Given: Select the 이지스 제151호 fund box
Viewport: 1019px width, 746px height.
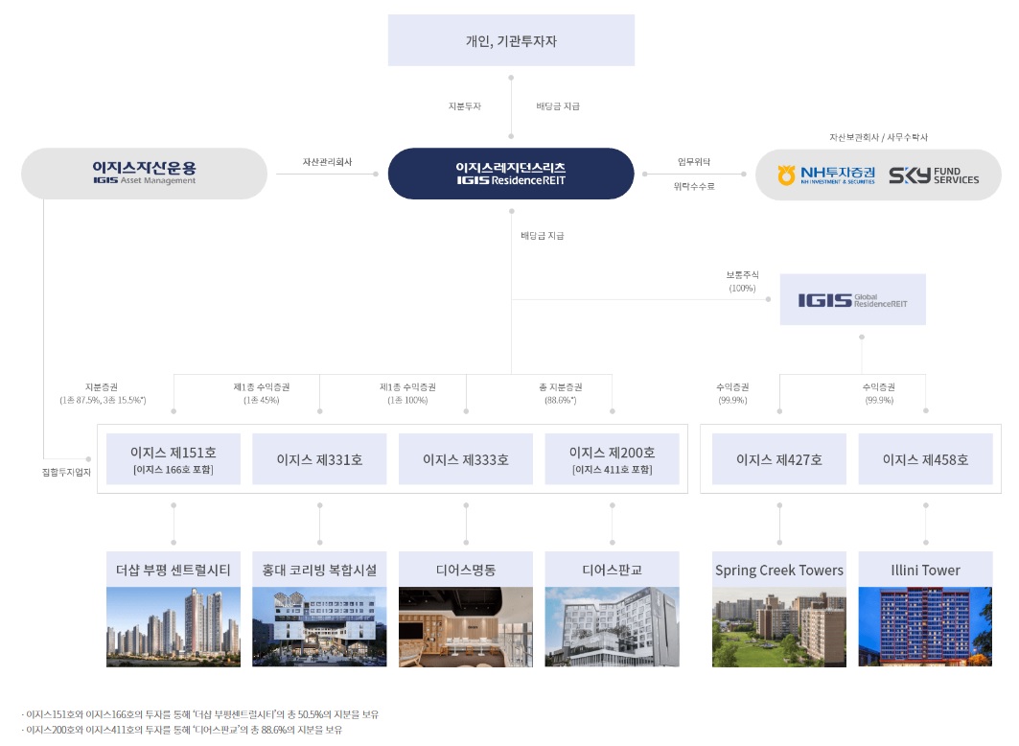Looking at the screenshot, I should click(x=174, y=459).
